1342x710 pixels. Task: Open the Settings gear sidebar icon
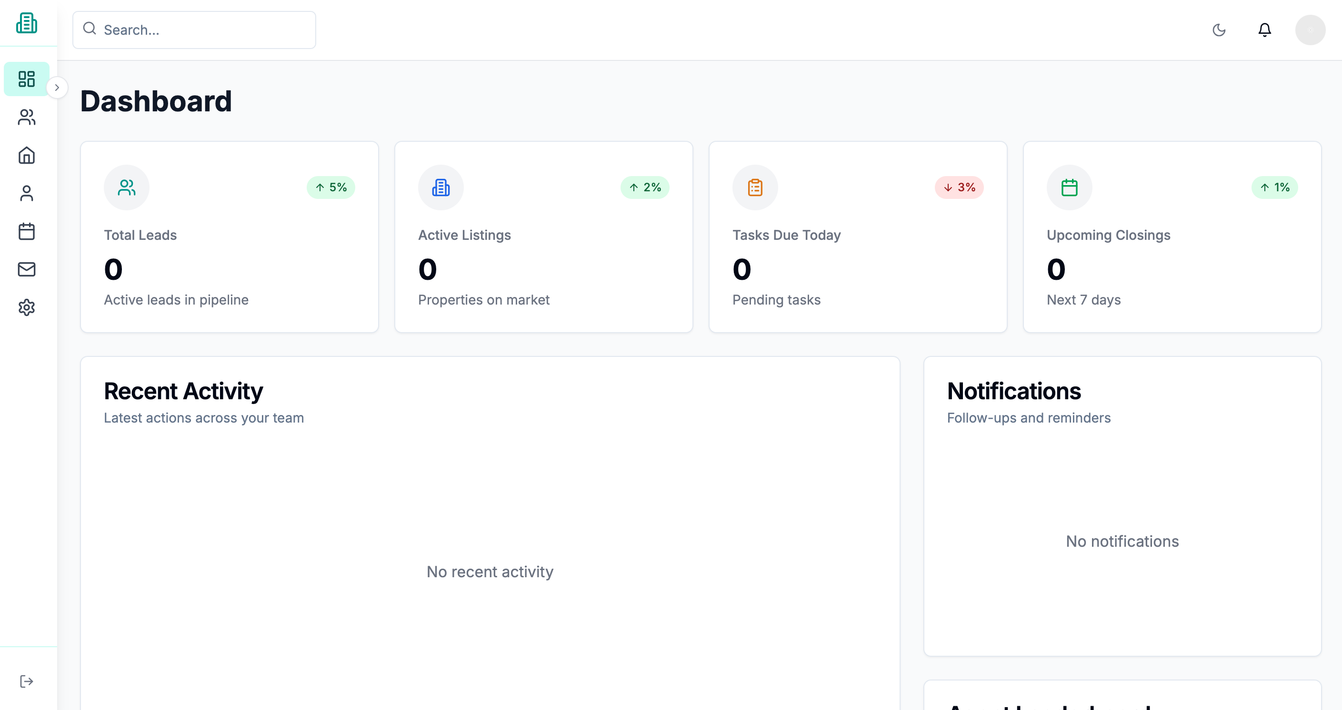pyautogui.click(x=27, y=307)
